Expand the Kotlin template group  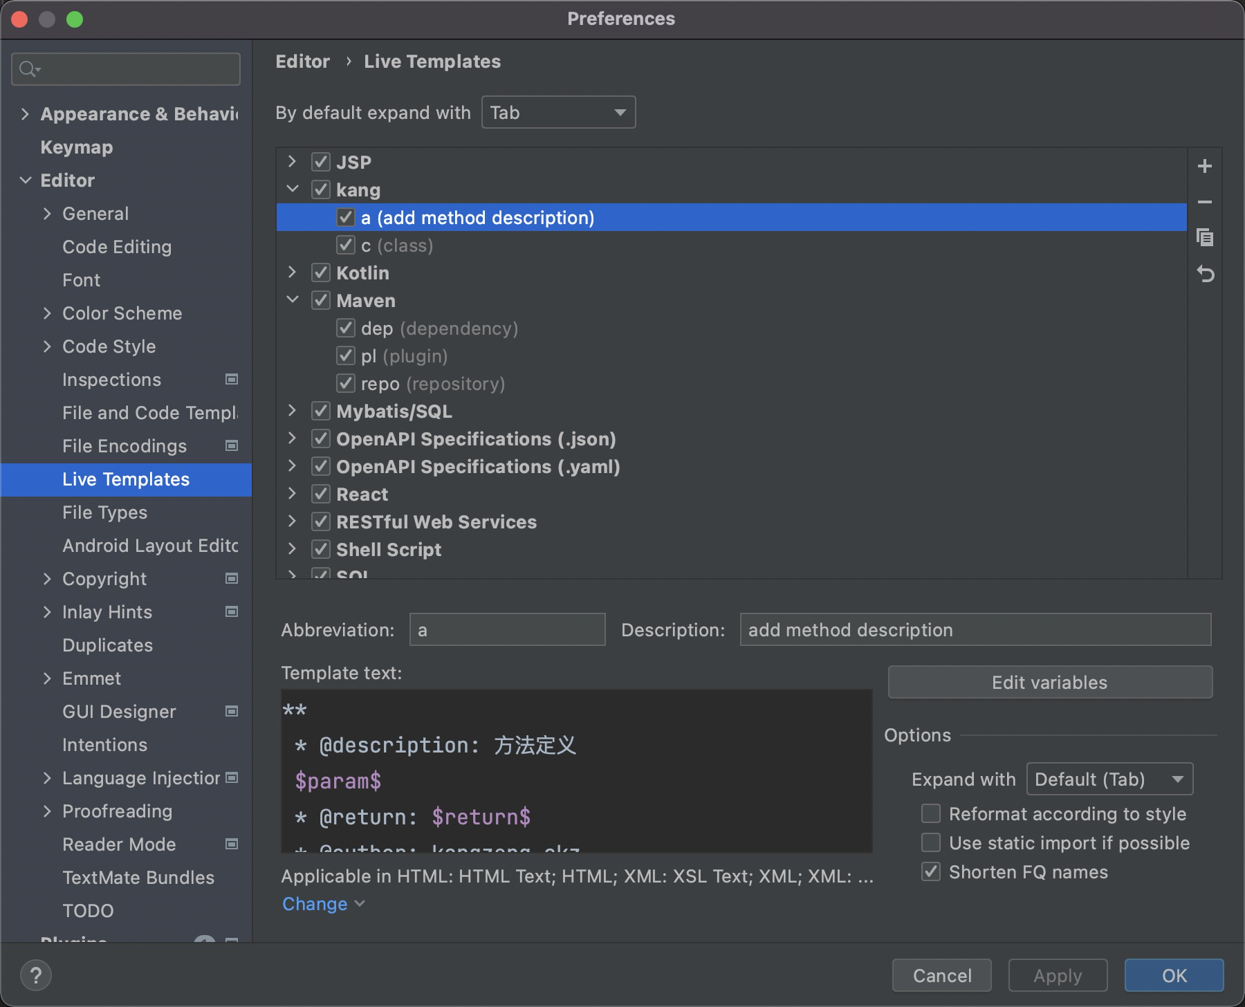293,272
